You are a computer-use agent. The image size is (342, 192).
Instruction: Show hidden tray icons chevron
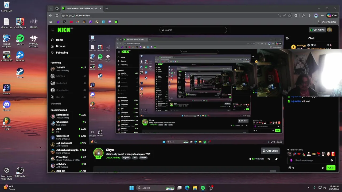coord(309,188)
